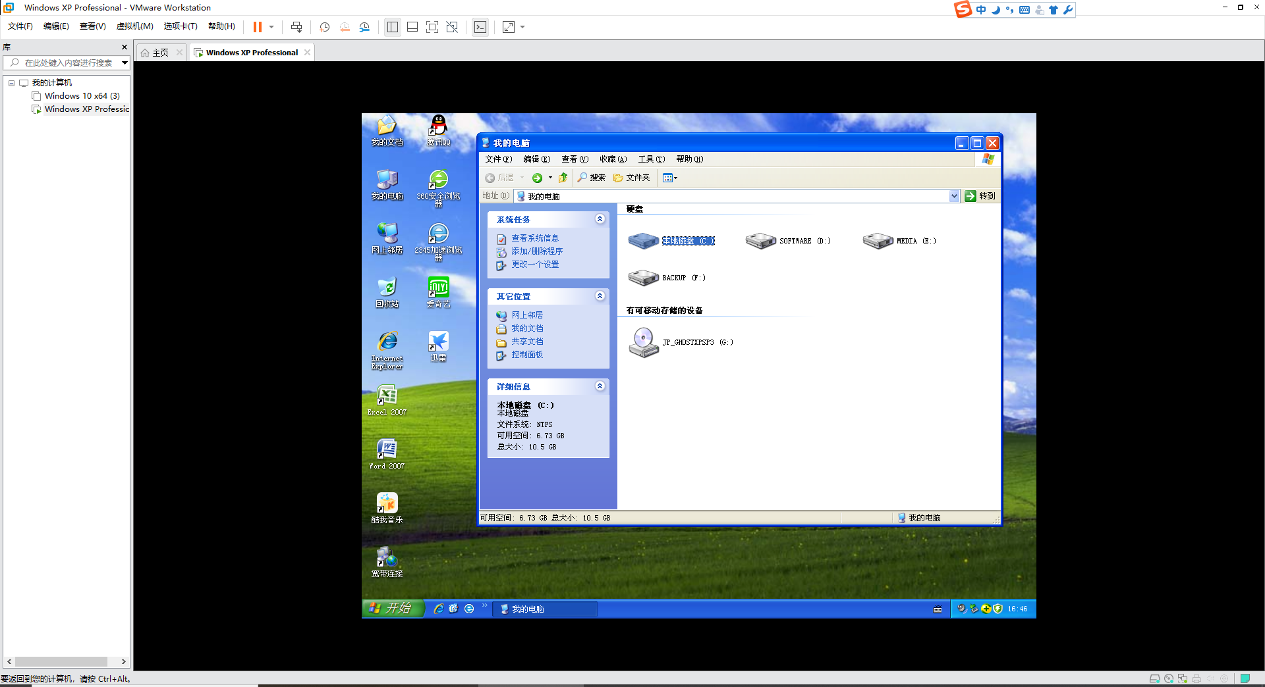This screenshot has width=1265, height=687.
Task: Take a snapshot of this virtual machine
Action: (x=325, y=27)
